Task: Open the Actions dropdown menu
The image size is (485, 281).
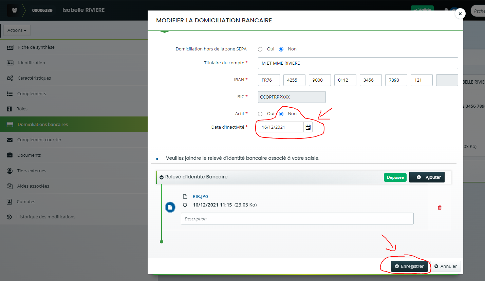Action: click(17, 30)
